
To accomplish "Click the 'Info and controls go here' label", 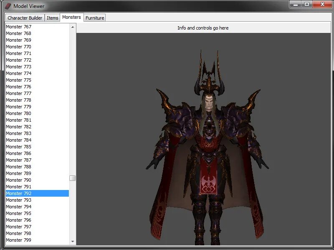I will pyautogui.click(x=203, y=28).
